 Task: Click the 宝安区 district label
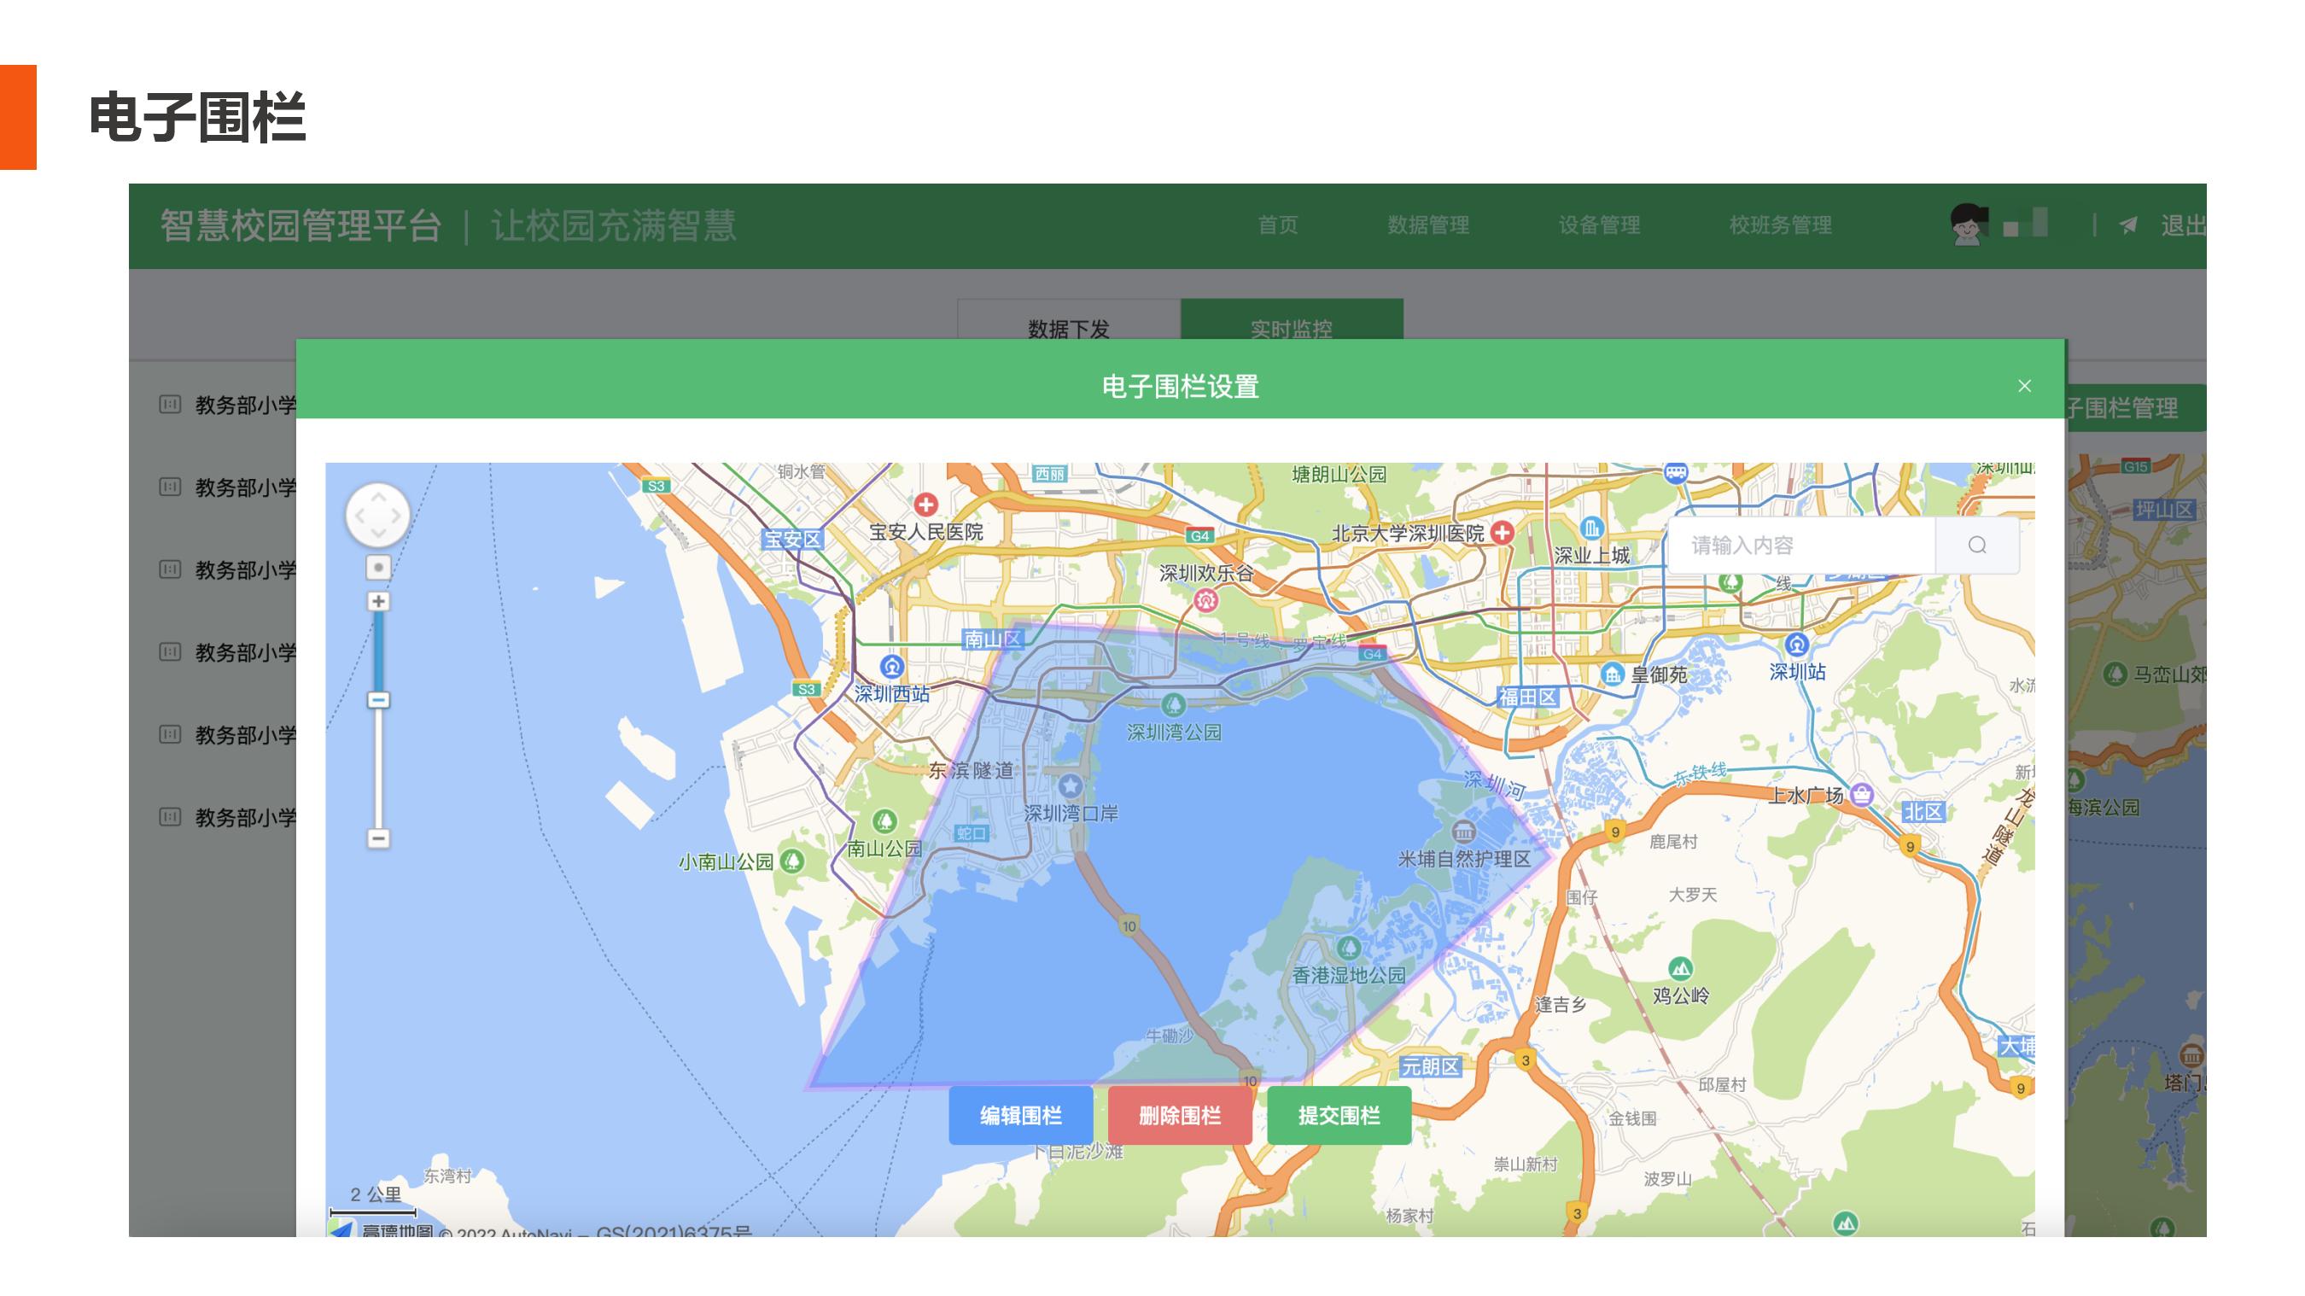792,539
